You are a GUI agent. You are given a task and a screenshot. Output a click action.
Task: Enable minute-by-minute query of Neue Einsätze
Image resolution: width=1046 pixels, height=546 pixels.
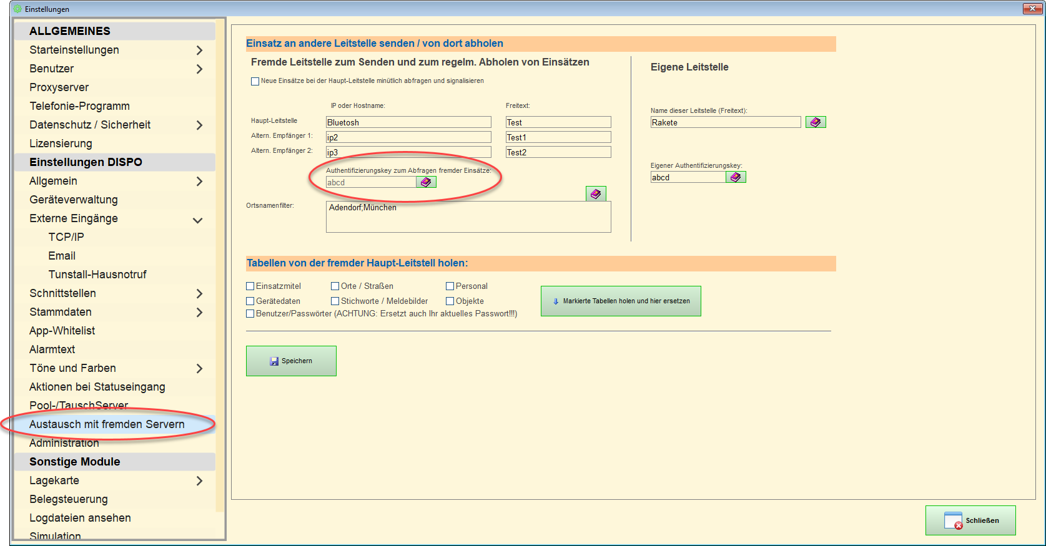[x=255, y=81]
